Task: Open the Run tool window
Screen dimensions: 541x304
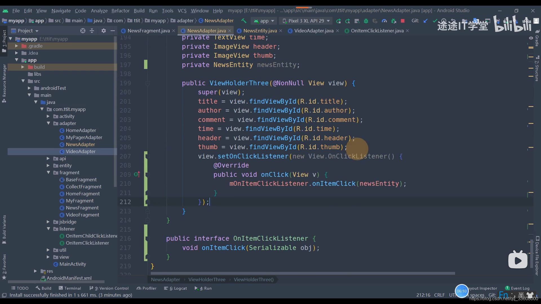Action: [x=203, y=288]
